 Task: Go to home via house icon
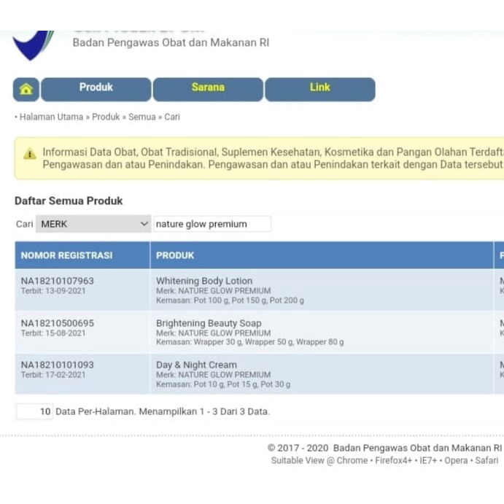pos(26,89)
